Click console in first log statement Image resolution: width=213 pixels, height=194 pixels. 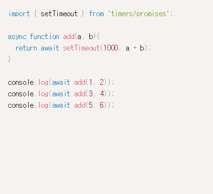pyautogui.click(x=21, y=82)
